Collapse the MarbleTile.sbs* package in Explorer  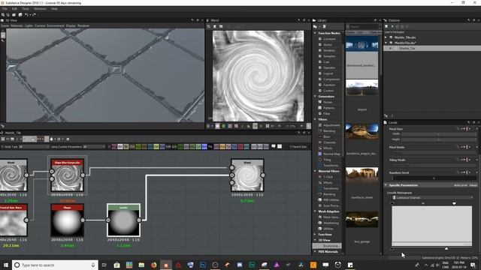pyautogui.click(x=386, y=43)
